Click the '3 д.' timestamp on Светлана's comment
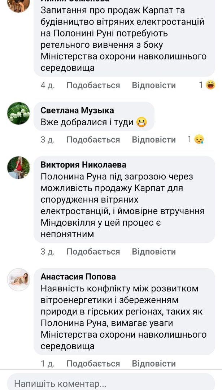The image size is (222, 390). tap(47, 139)
